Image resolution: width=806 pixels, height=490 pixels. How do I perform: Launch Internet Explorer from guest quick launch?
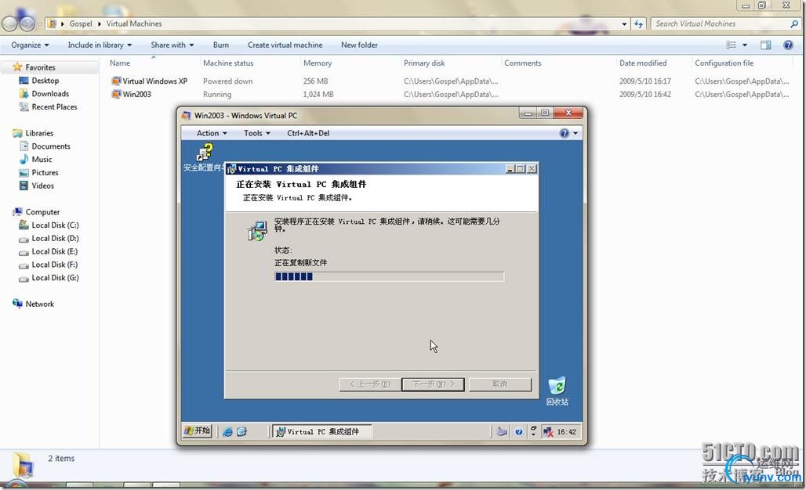click(227, 432)
